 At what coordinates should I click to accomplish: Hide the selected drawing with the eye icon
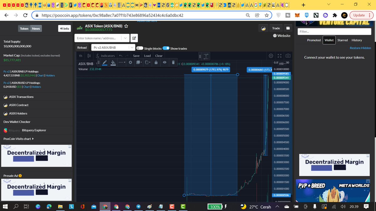[x=164, y=62]
